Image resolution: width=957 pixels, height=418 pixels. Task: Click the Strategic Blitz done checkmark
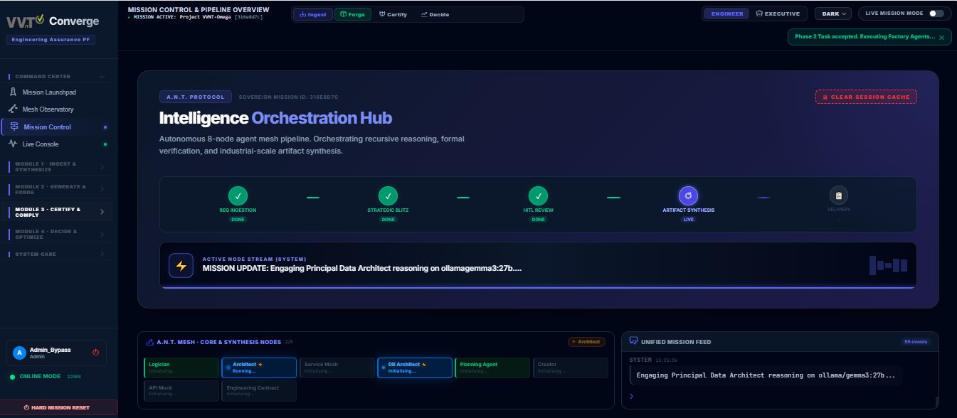pos(388,195)
